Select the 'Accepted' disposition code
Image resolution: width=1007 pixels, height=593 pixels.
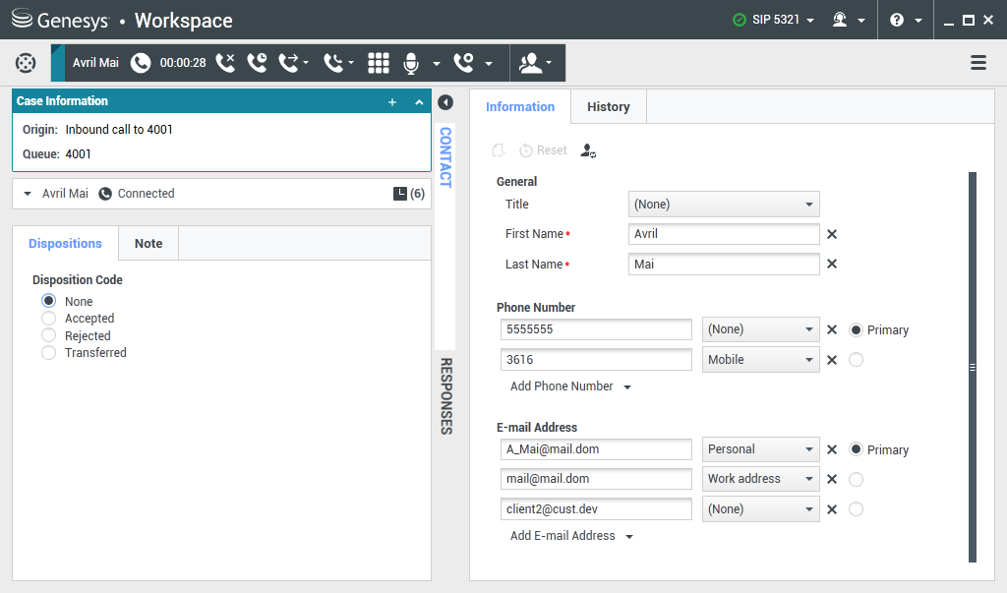(49, 318)
